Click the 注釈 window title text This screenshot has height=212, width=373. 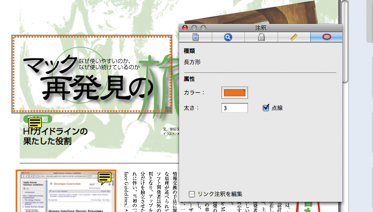(x=261, y=28)
